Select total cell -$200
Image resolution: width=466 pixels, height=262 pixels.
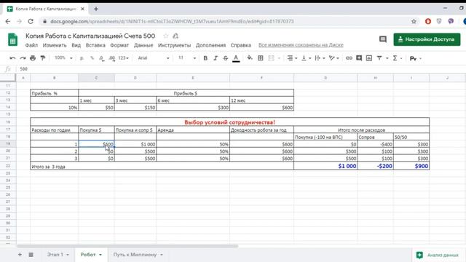(x=376, y=166)
